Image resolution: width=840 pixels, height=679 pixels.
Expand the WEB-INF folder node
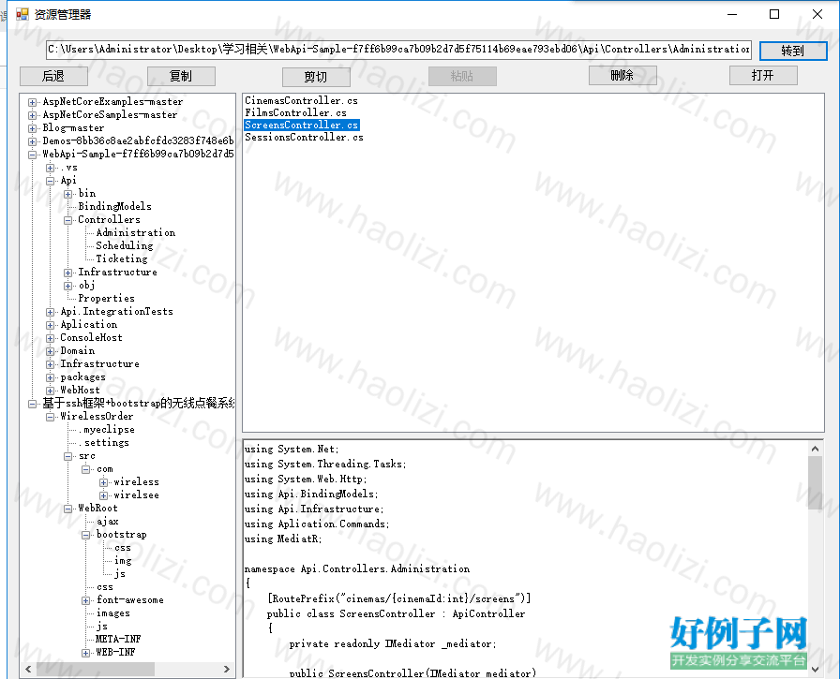coord(85,653)
